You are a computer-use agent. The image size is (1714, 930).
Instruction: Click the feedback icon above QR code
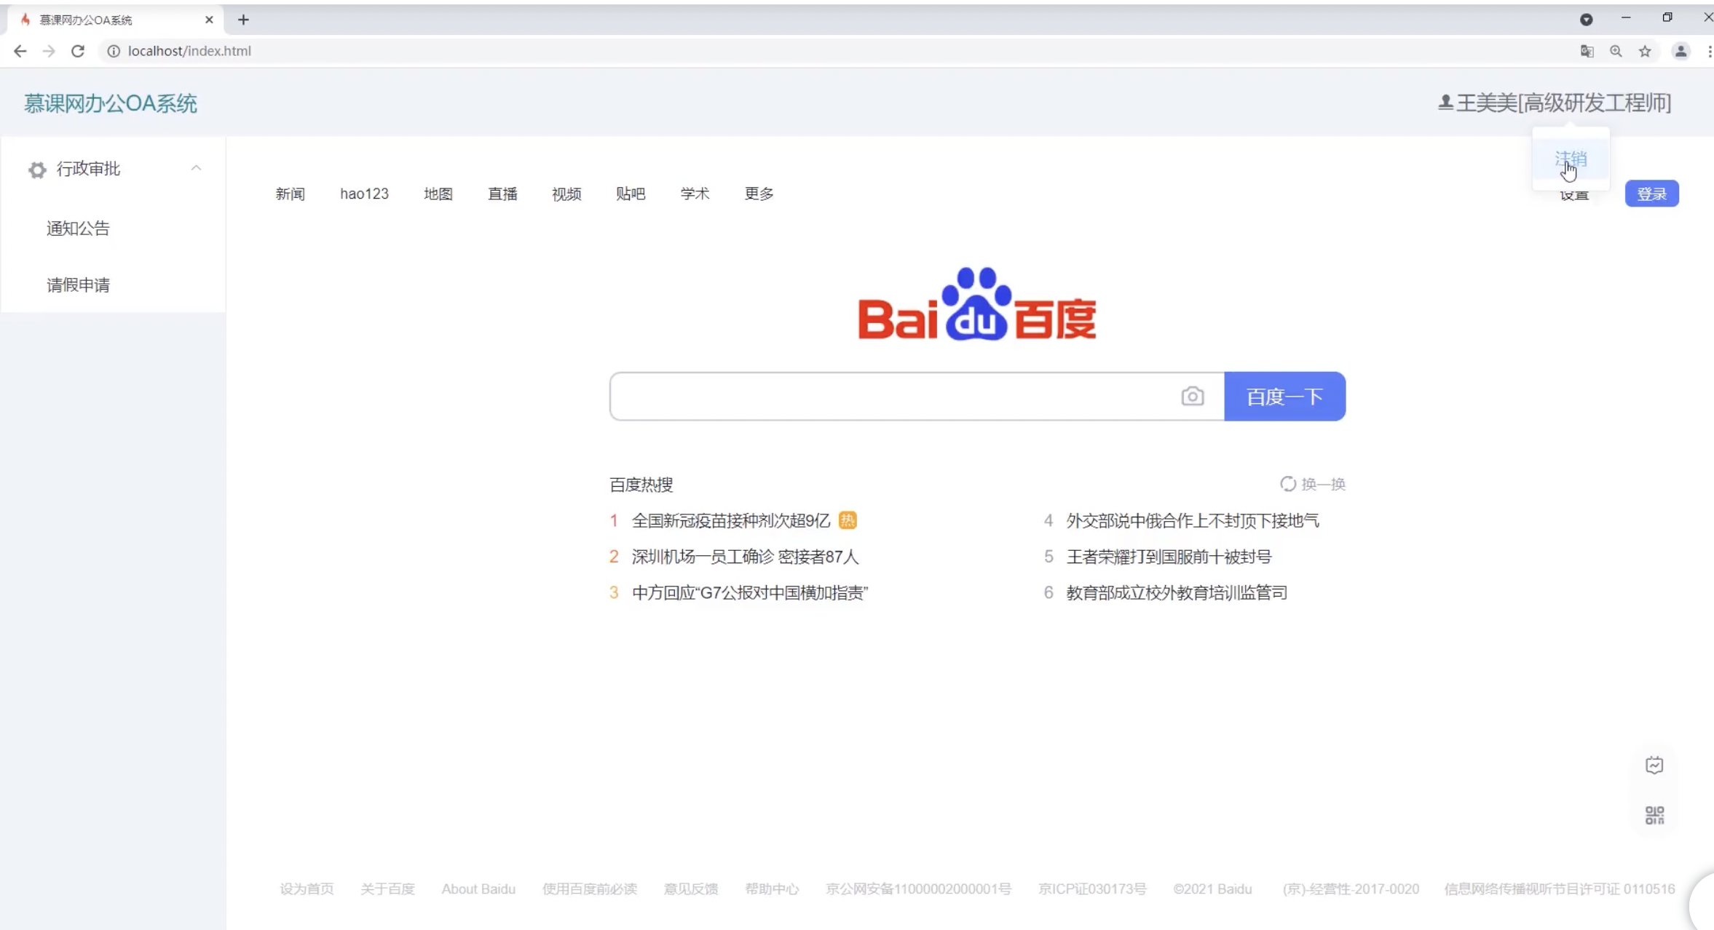1654,766
